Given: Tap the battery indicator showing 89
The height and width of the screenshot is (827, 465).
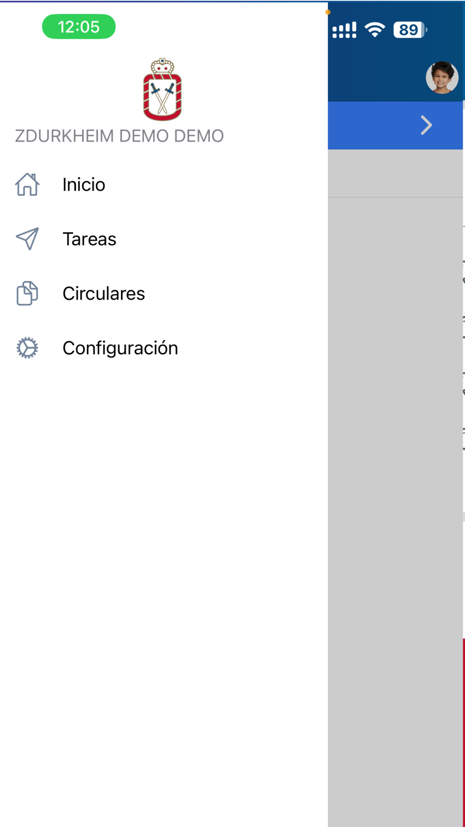Looking at the screenshot, I should 410,30.
